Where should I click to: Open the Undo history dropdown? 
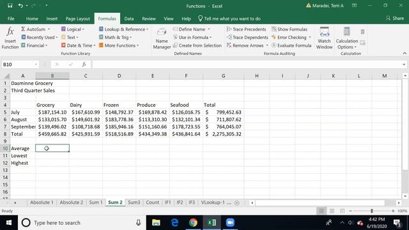tap(27, 6)
